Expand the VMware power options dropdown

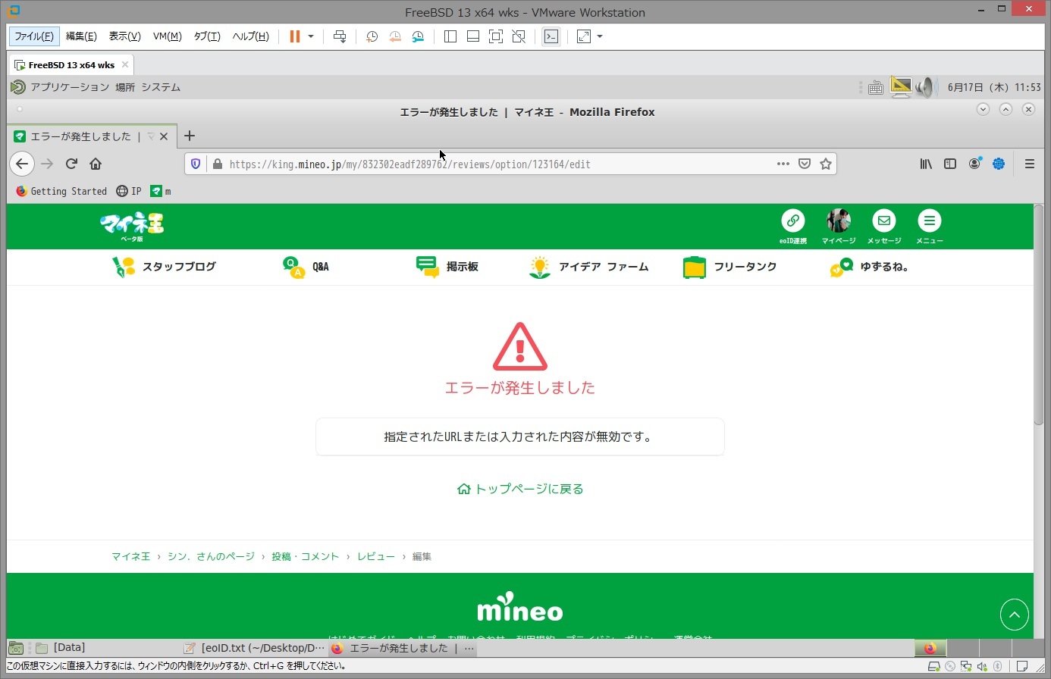click(x=311, y=36)
